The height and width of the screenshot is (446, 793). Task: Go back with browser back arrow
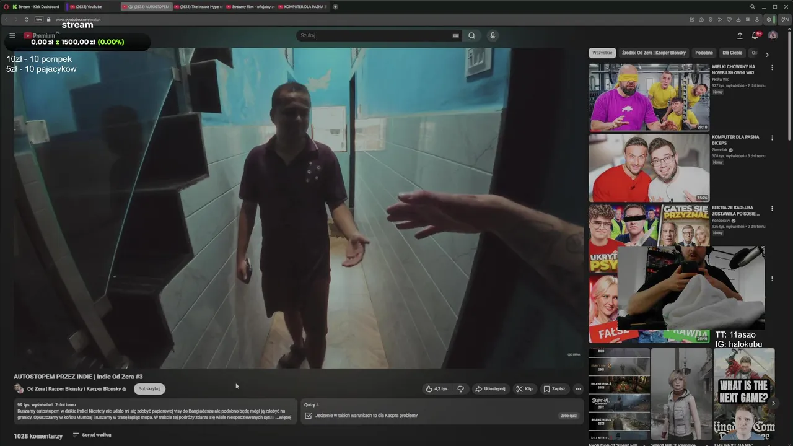point(7,20)
